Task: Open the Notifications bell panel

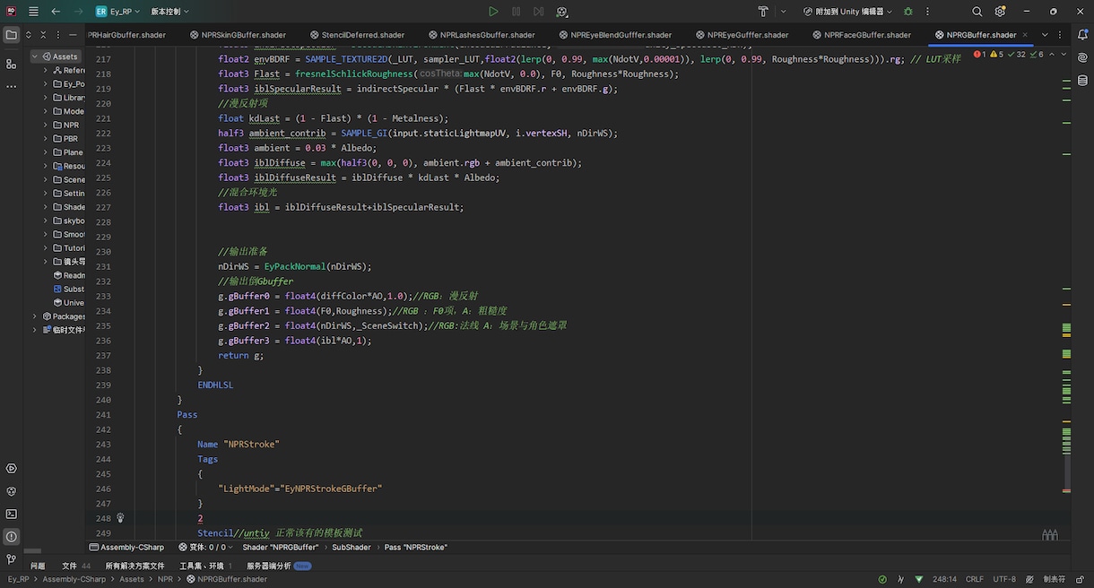Action: [1082, 35]
